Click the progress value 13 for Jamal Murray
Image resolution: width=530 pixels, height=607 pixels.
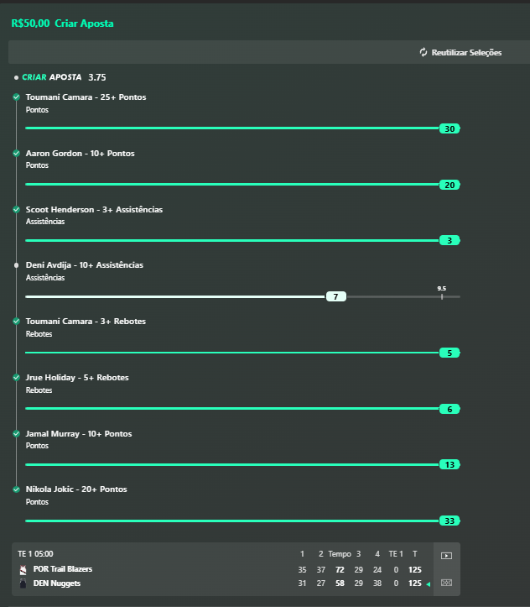(449, 464)
